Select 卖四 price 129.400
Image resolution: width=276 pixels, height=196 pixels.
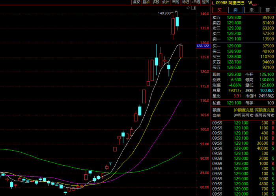[234, 23]
